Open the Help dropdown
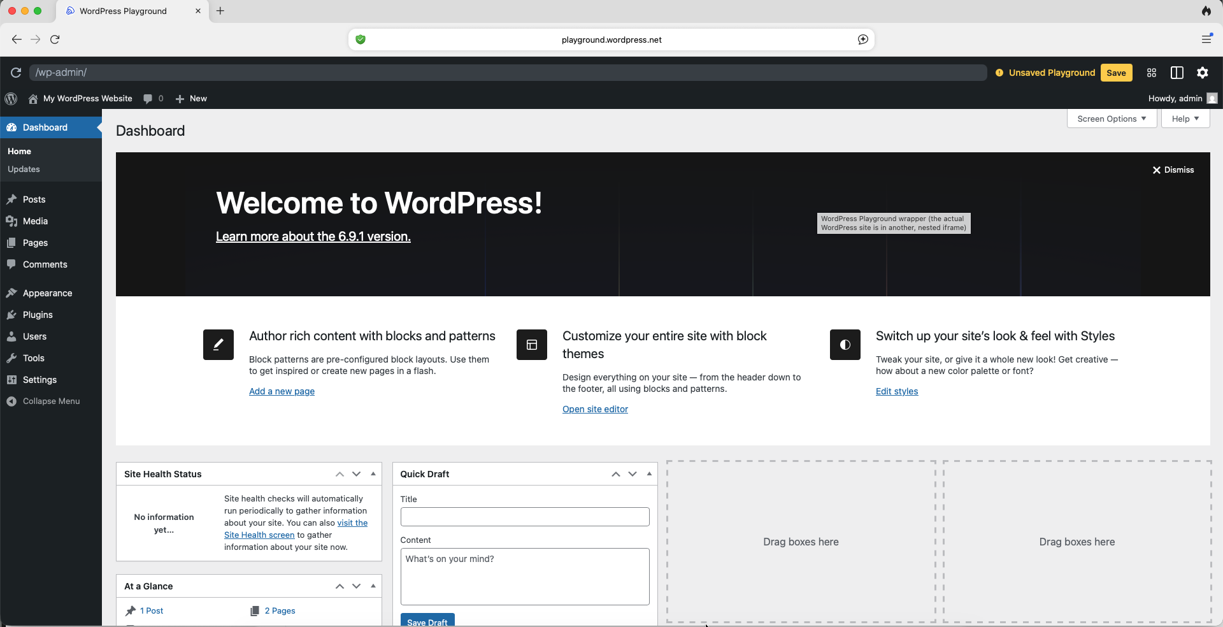This screenshot has width=1223, height=627. point(1184,119)
